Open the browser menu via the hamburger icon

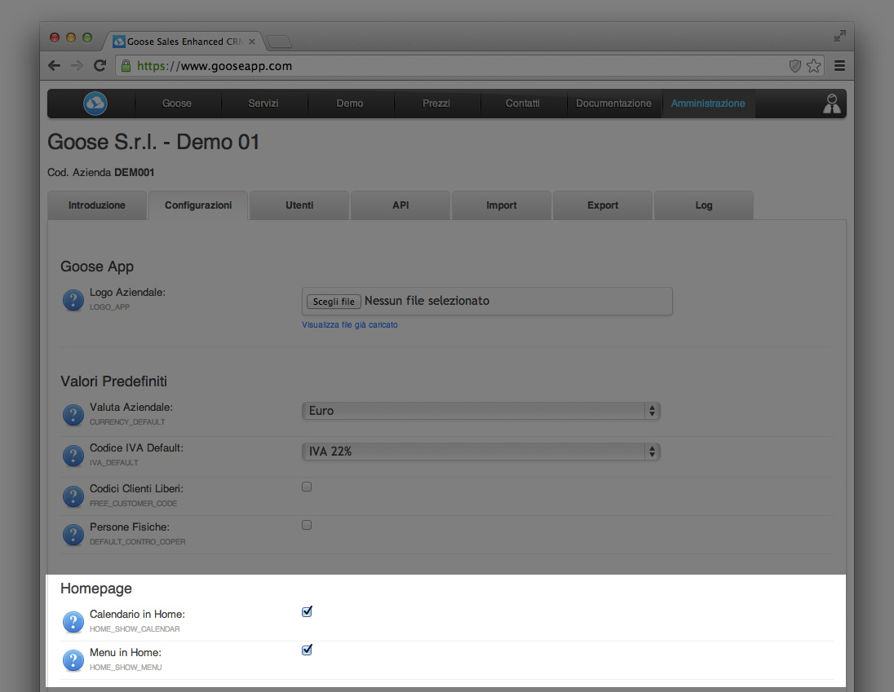point(839,66)
